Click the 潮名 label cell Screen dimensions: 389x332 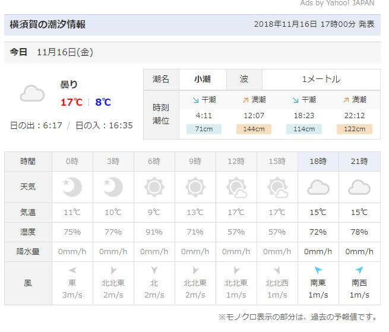161,80
